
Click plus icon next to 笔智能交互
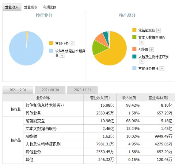click(159, 30)
